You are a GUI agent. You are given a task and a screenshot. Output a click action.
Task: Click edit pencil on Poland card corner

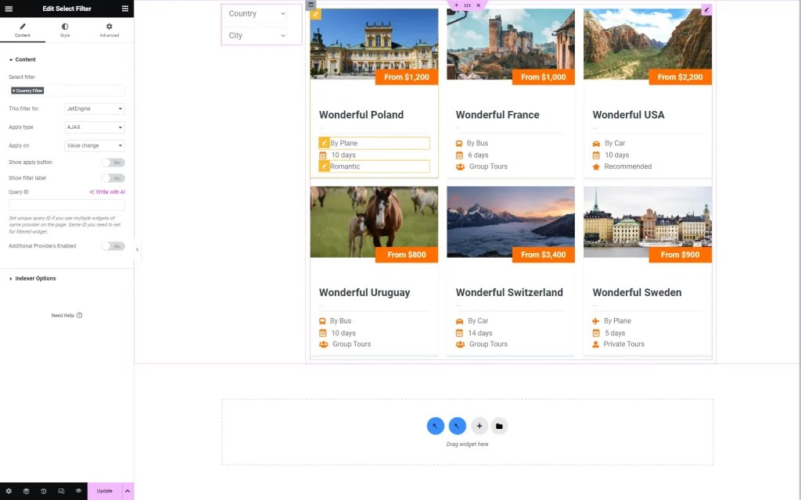pos(316,14)
